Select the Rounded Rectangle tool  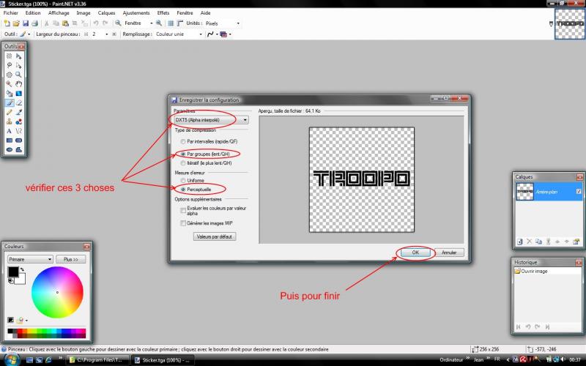click(x=19, y=141)
